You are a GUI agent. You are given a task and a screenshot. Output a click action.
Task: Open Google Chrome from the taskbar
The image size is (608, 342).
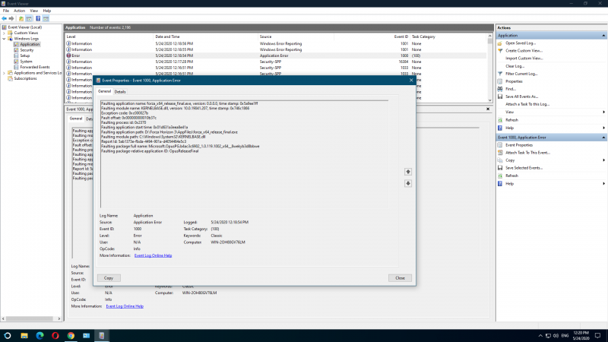click(71, 334)
